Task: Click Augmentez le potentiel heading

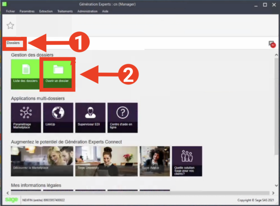Action: point(66,142)
